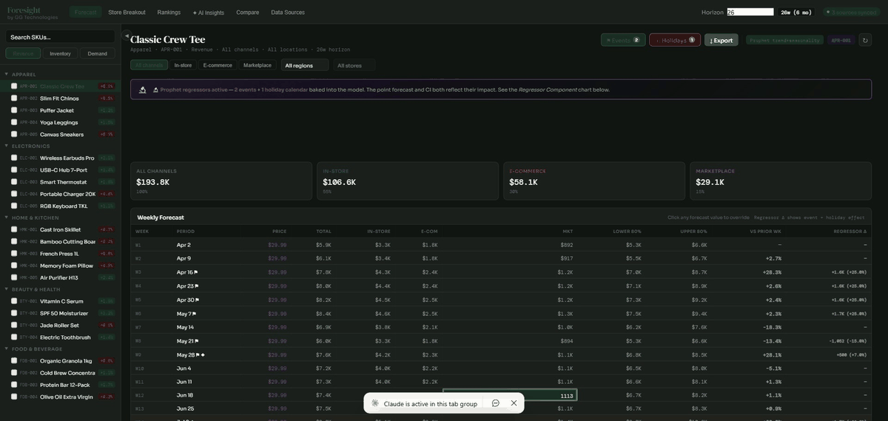The image size is (888, 421).
Task: Filter by All channels
Action: (x=149, y=65)
